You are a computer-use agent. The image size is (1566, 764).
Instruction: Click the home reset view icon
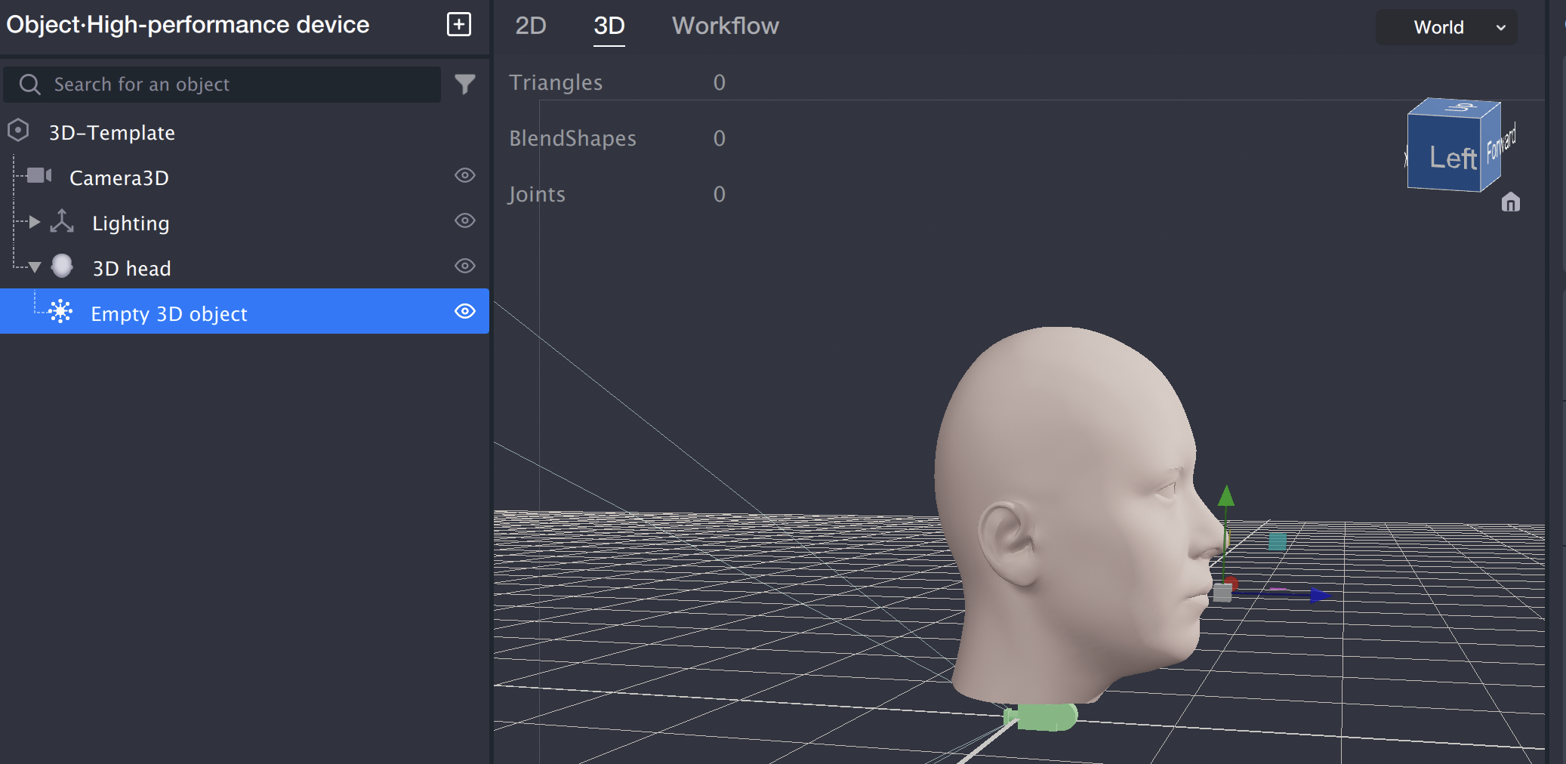pyautogui.click(x=1510, y=202)
